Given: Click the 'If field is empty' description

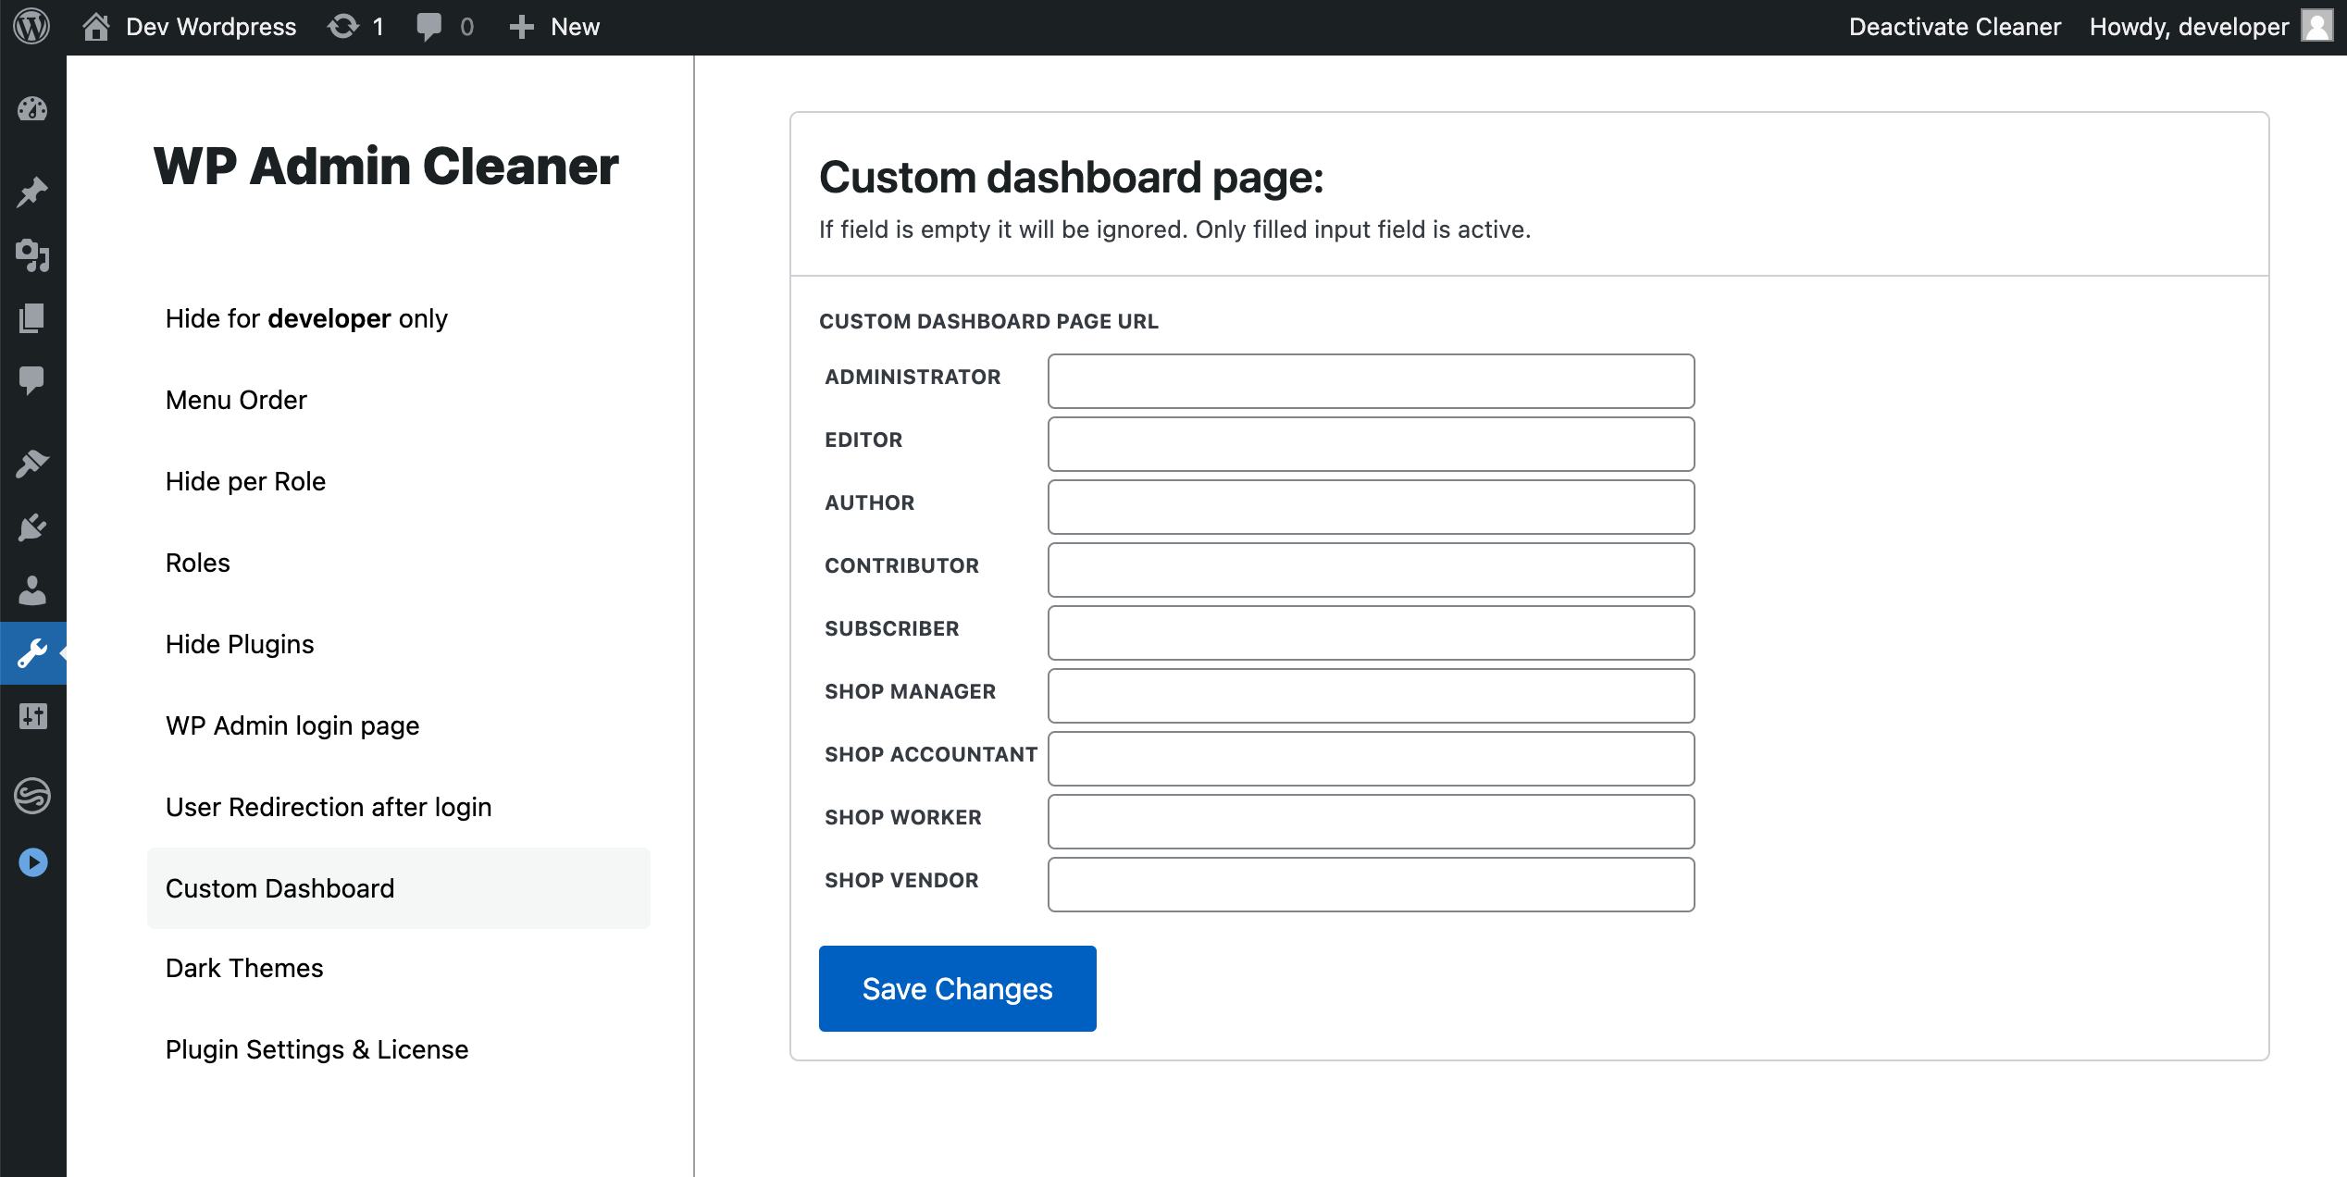Looking at the screenshot, I should [x=1174, y=229].
